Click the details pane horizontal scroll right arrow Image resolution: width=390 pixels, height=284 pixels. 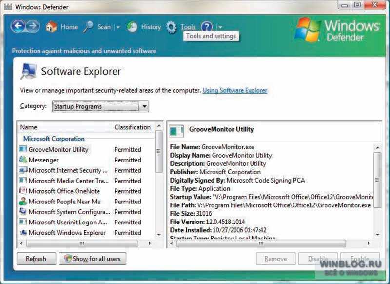(x=369, y=243)
